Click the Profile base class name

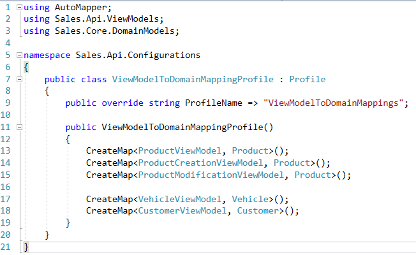click(x=308, y=79)
